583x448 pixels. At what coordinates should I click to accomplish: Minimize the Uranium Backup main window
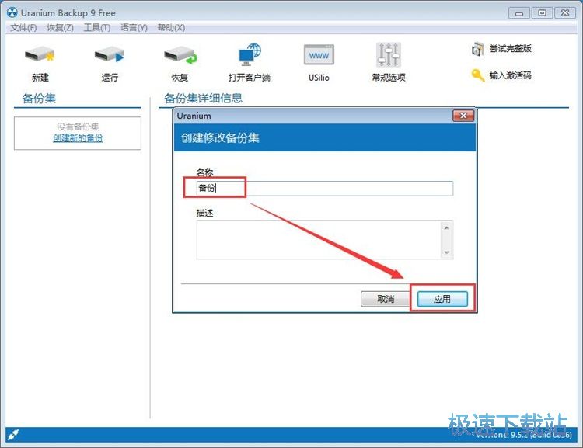tap(519, 13)
